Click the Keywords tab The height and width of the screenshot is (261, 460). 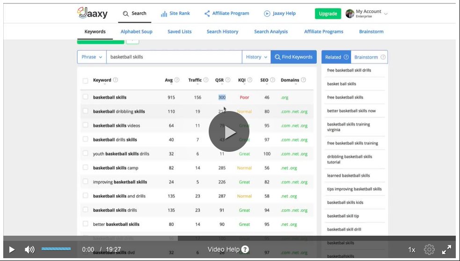(95, 31)
